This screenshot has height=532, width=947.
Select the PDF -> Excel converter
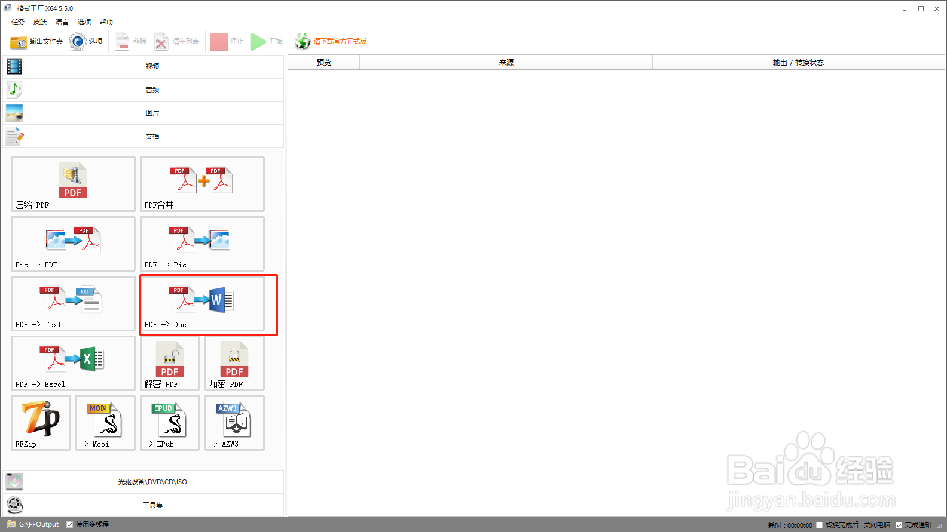pyautogui.click(x=73, y=363)
